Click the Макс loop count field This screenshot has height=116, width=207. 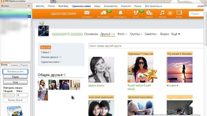[22, 95]
